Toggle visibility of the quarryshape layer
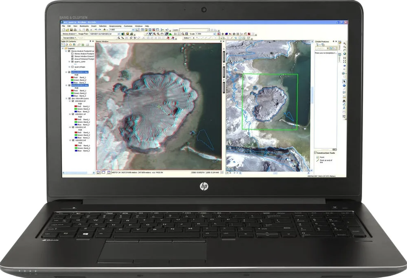This screenshot has height=278, width=407. 72,67
